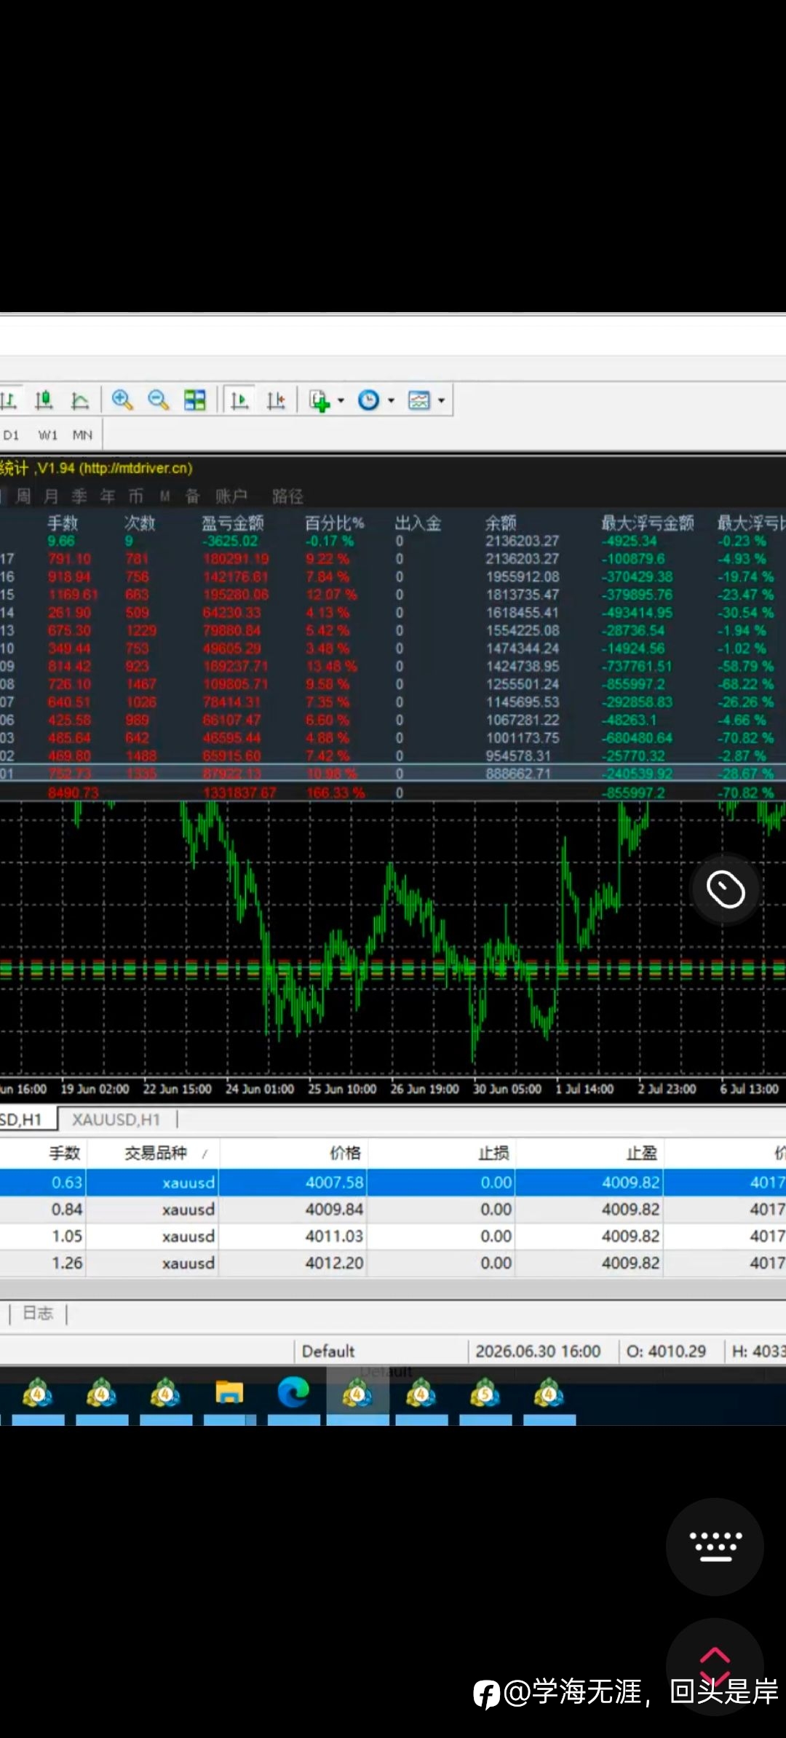The height and width of the screenshot is (1738, 786).
Task: Select the 0.84 lot xauusd order row
Action: pos(393,1210)
